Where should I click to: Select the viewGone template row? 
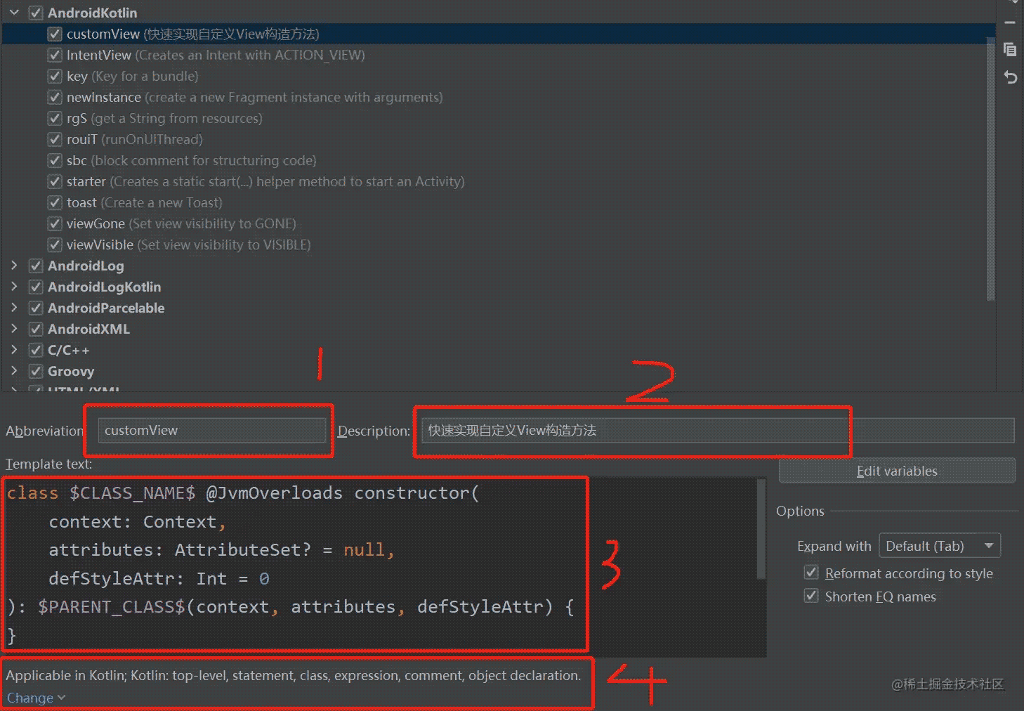(x=96, y=223)
